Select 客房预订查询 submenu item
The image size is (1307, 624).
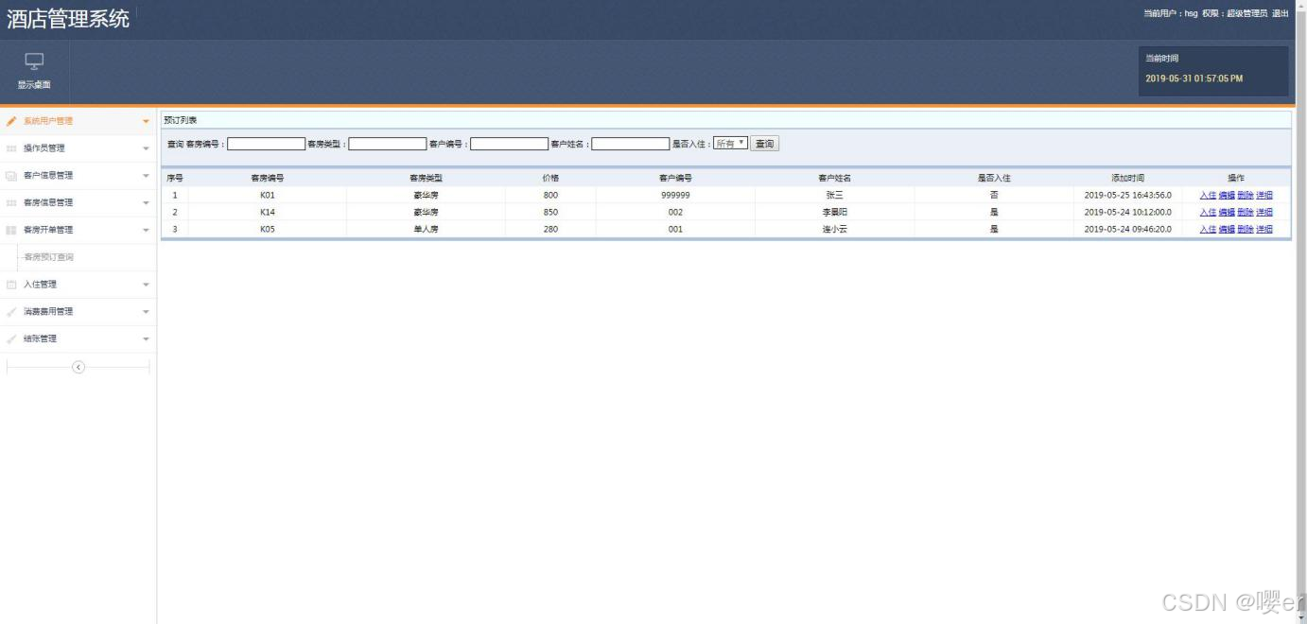(48, 257)
